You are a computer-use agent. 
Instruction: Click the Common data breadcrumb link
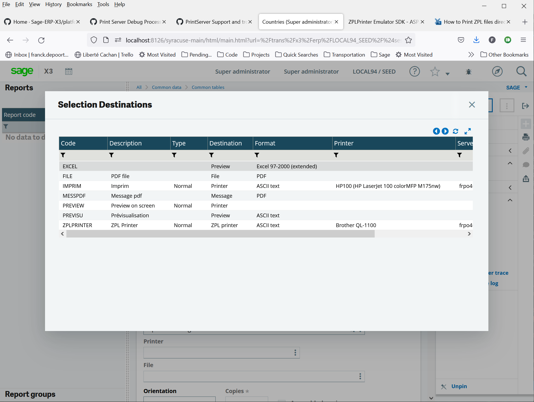[166, 87]
